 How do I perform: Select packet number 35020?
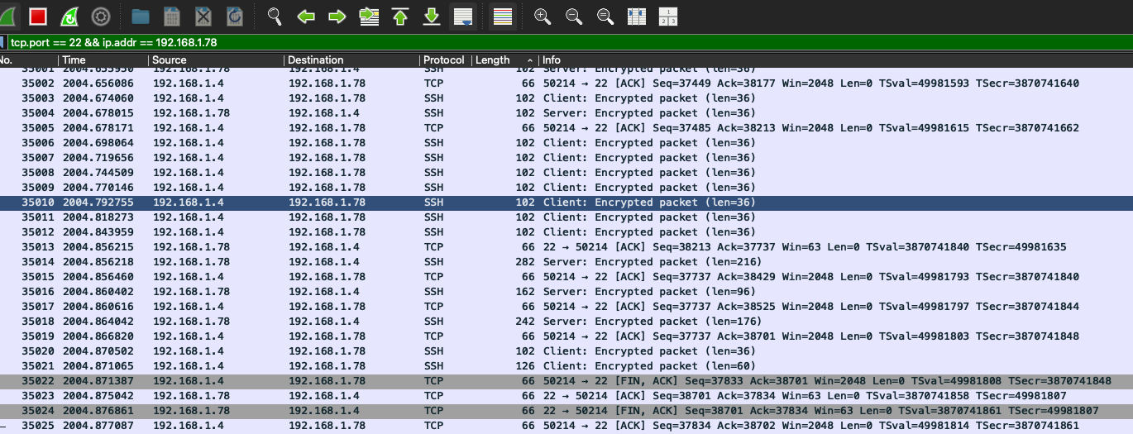coord(566,351)
